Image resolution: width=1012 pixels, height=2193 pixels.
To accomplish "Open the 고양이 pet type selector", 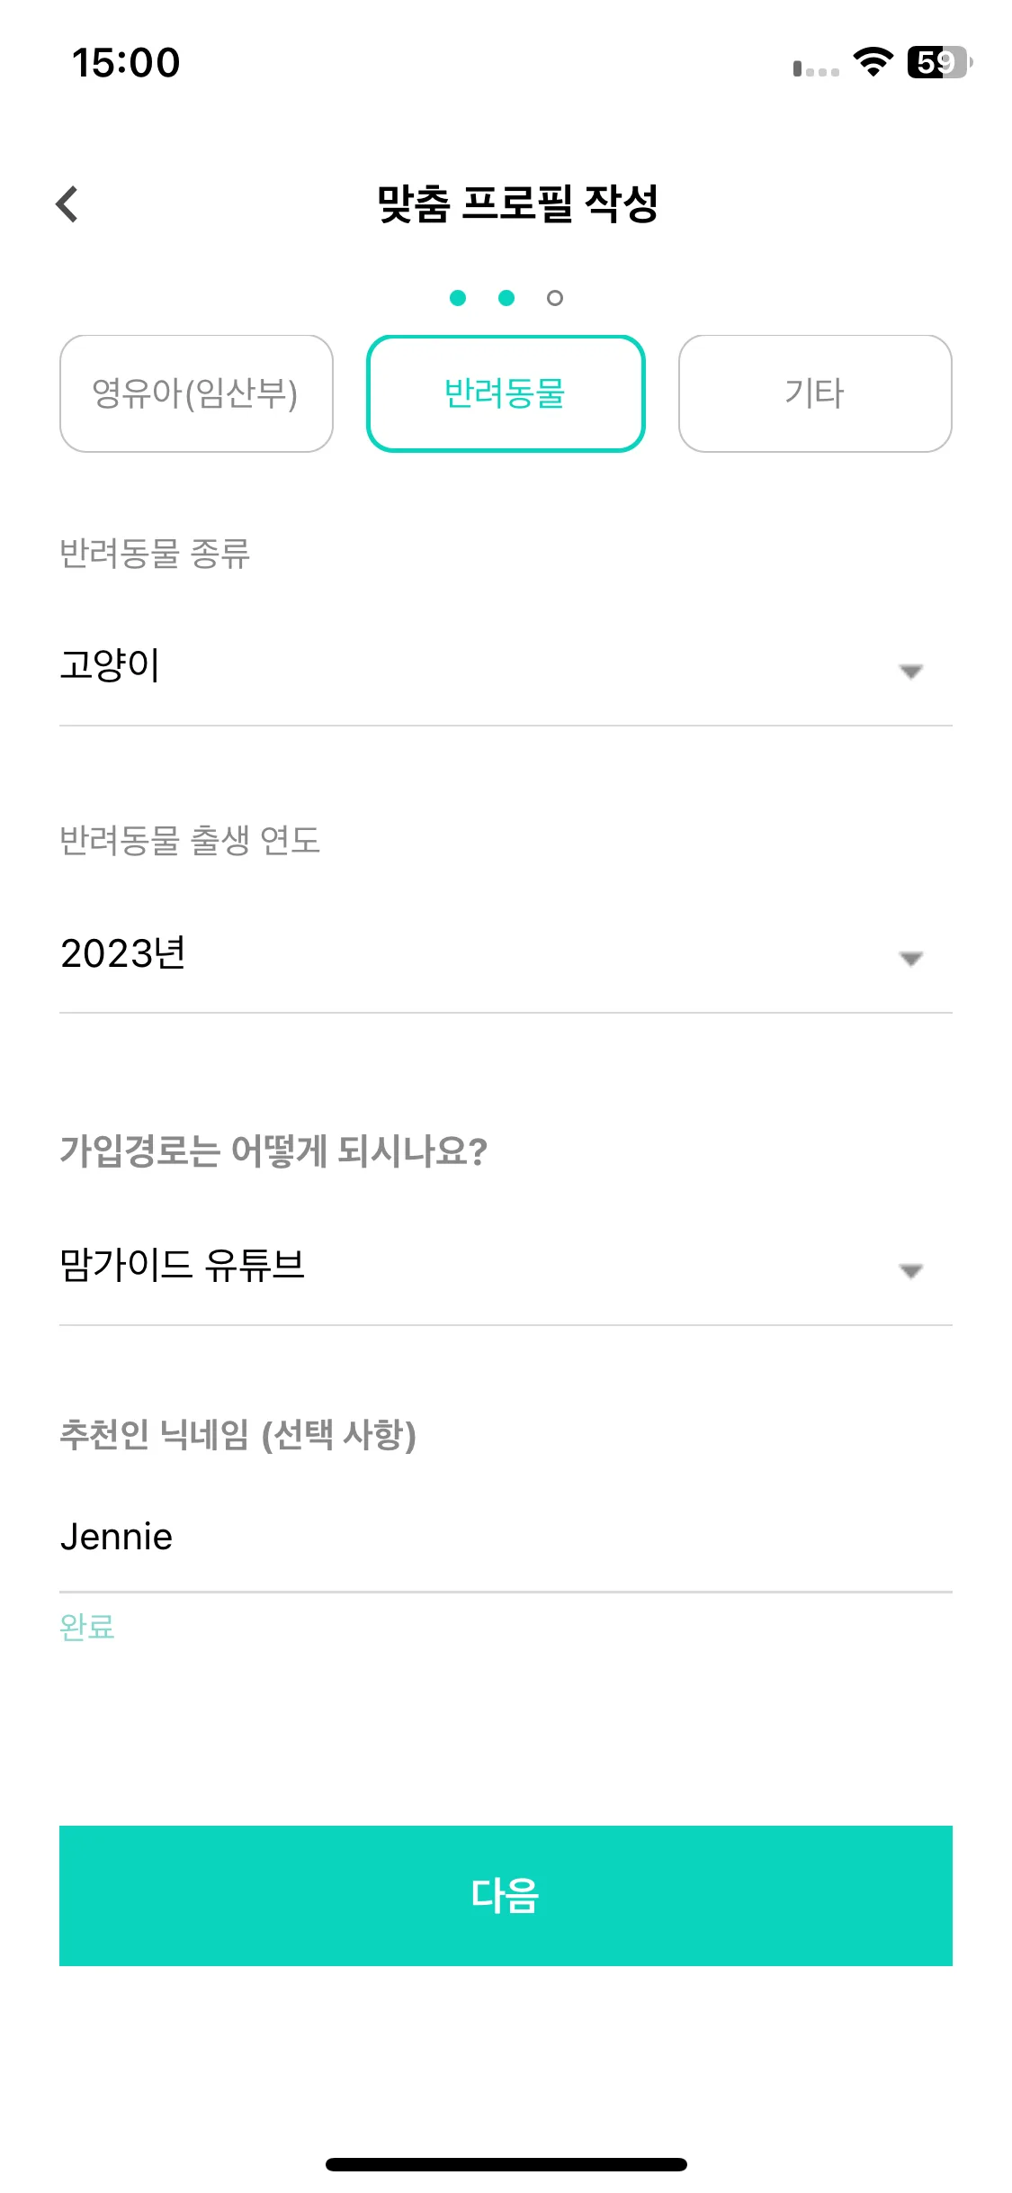I will tap(506, 668).
